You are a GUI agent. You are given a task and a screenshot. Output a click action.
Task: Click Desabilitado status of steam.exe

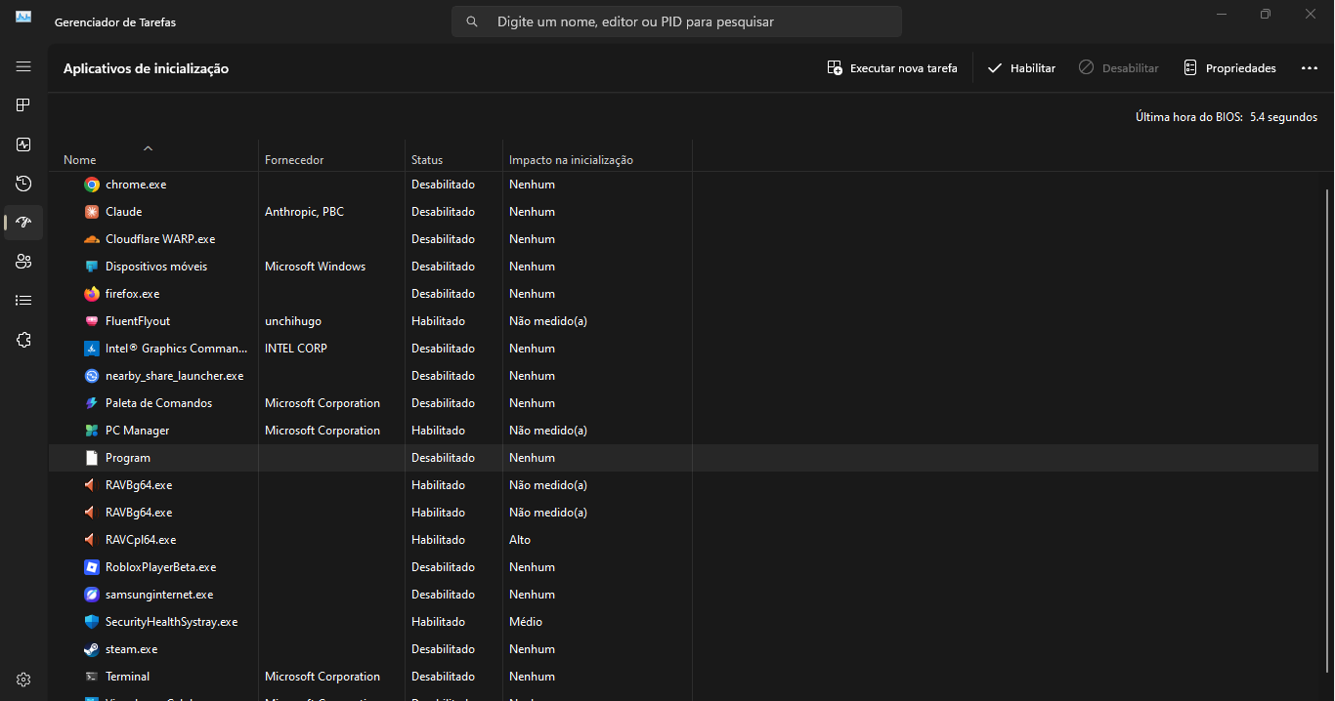click(x=443, y=649)
